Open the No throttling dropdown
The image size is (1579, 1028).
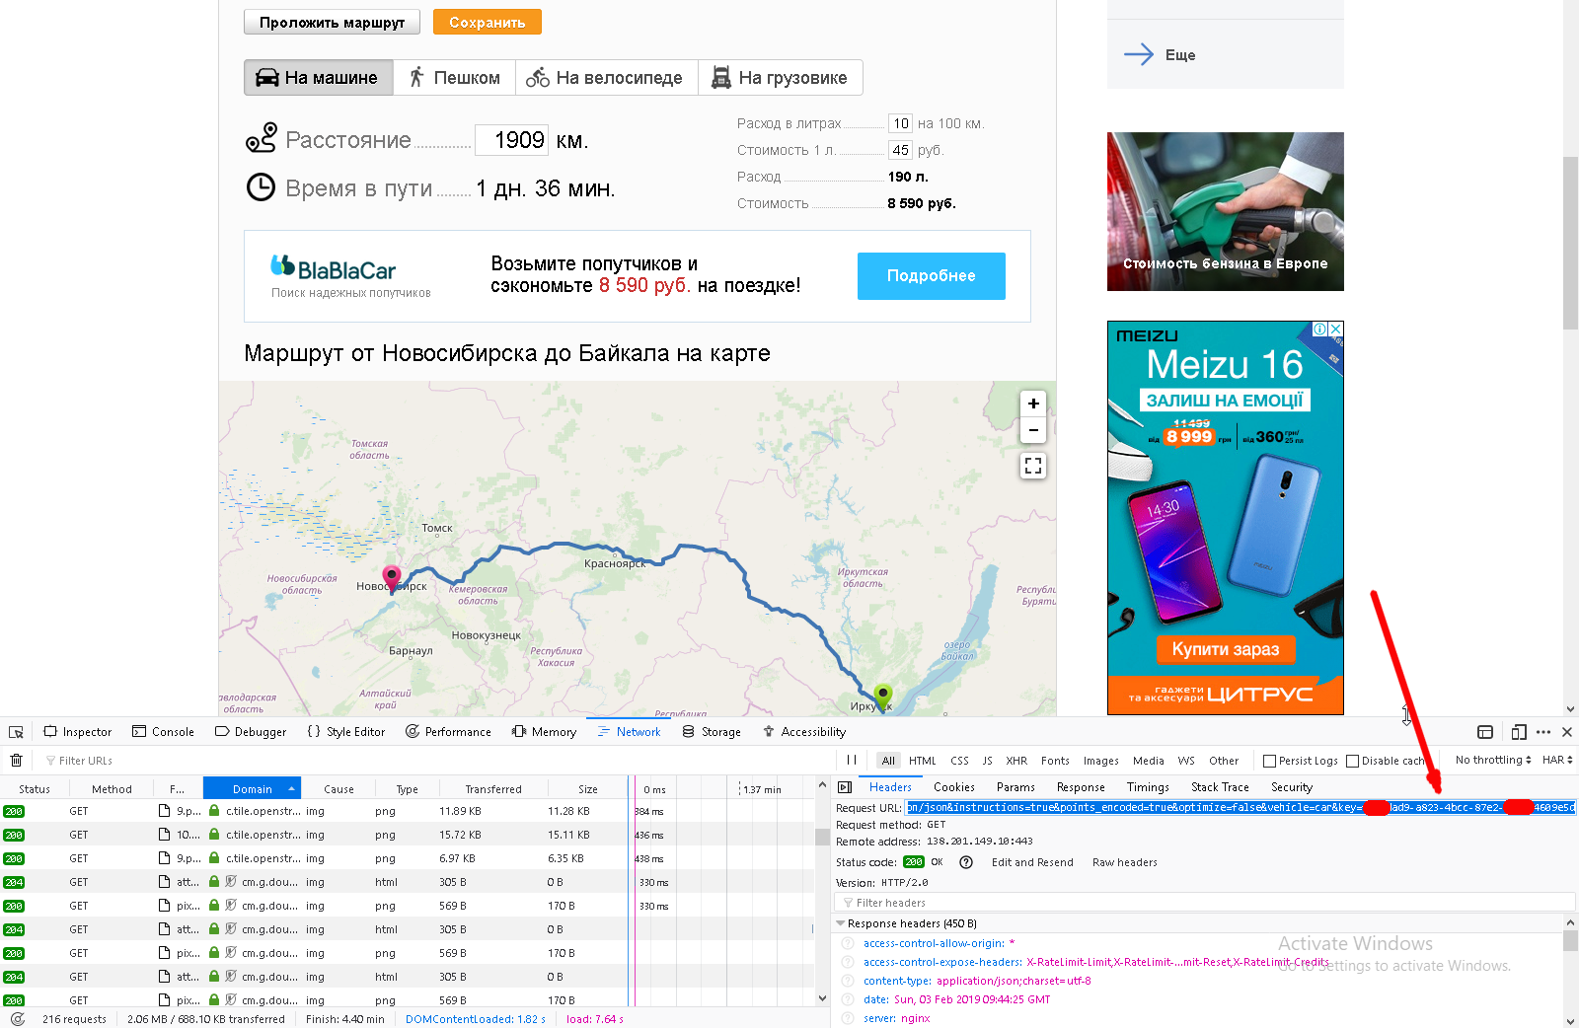pyautogui.click(x=1493, y=760)
